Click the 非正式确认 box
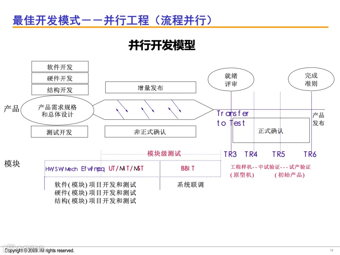Image resolution: width=340 pixels, height=255 pixels. (x=150, y=132)
